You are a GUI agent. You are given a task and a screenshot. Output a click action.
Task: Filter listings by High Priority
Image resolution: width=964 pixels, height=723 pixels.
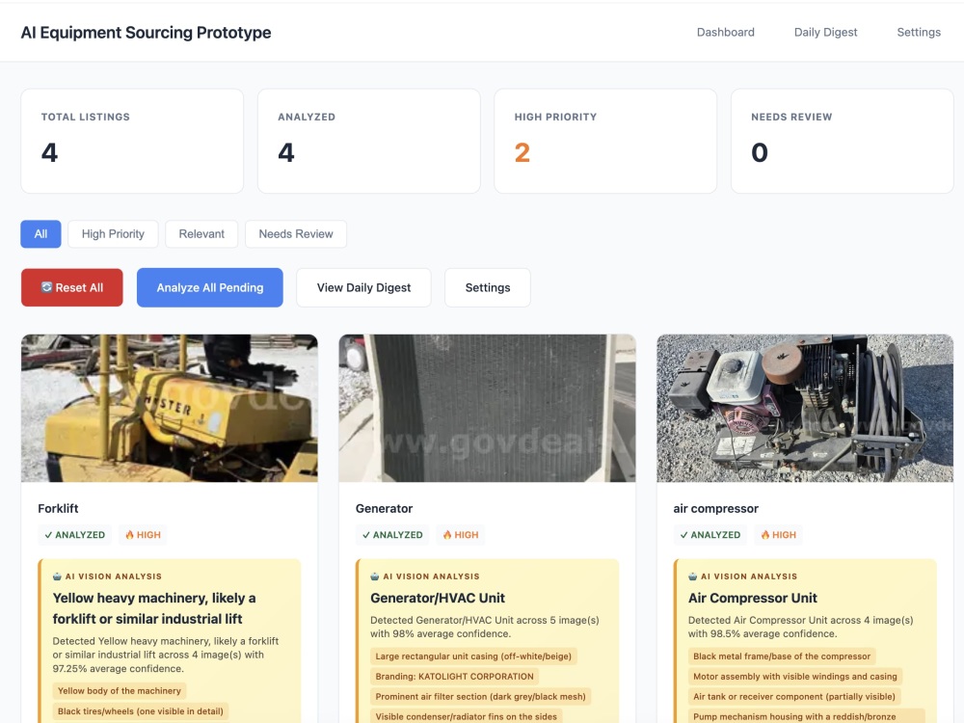pos(113,233)
